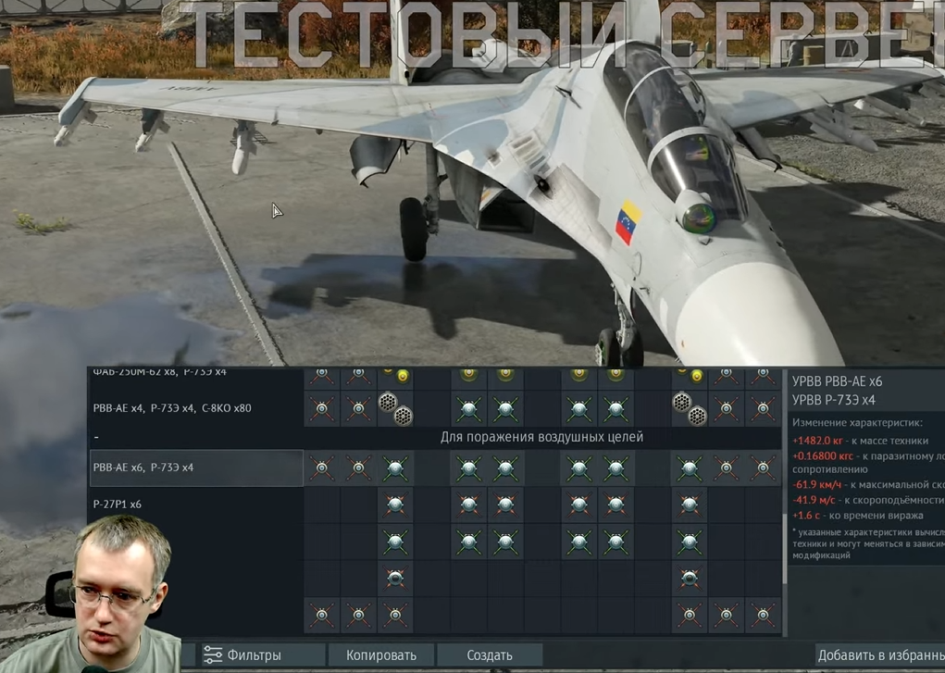Select leftmost green РВВ-АЕ icon in РВВ-АЕ x6 row
945x673 pixels.
point(395,467)
